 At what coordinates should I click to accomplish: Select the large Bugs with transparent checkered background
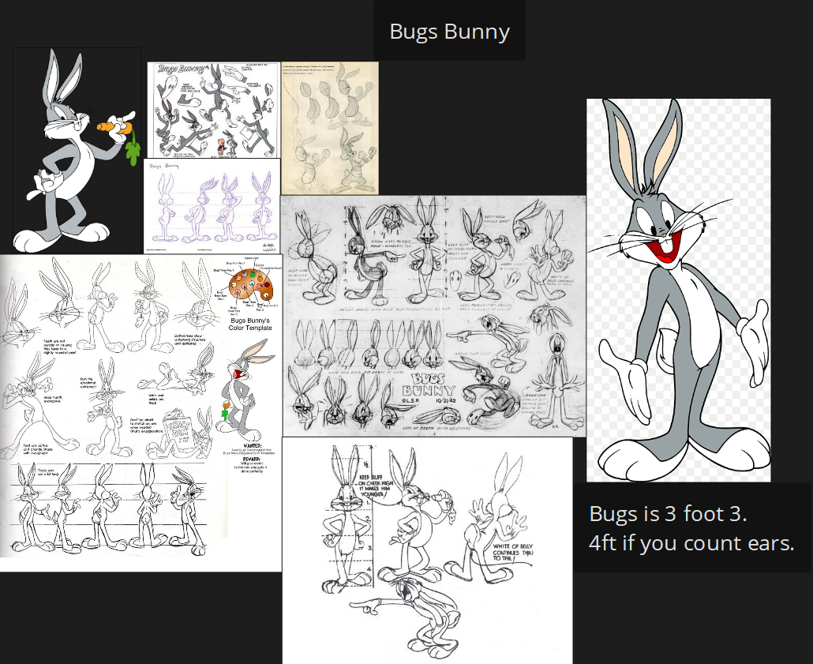coord(678,290)
